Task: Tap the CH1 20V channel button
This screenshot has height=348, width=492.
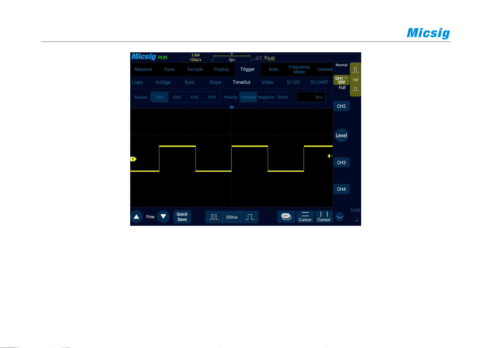Action: [x=341, y=80]
